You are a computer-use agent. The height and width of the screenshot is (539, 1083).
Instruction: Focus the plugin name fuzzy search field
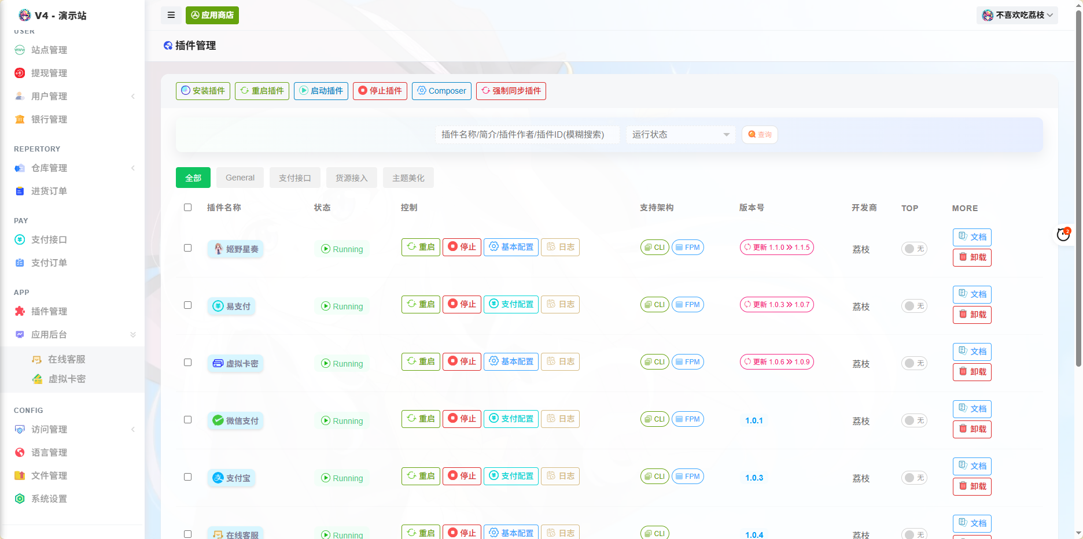(526, 135)
